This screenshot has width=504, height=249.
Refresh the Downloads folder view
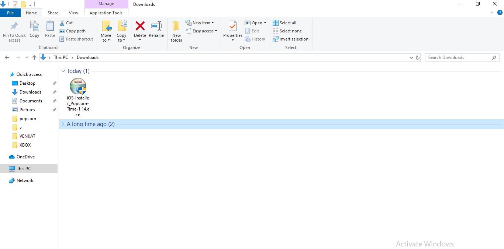pyautogui.click(x=418, y=57)
